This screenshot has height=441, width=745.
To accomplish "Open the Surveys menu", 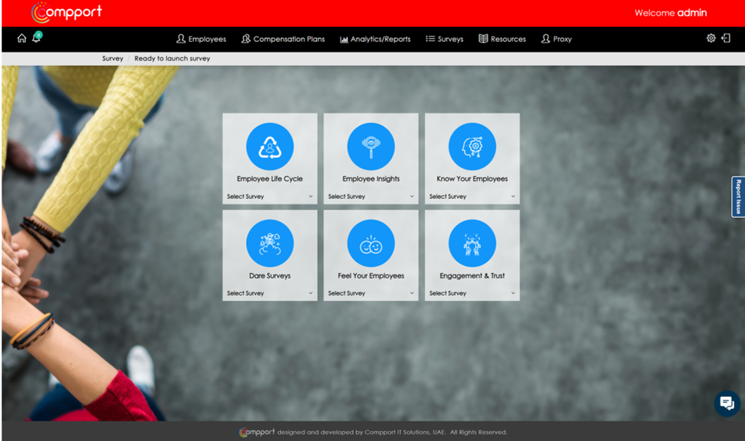I will click(x=444, y=39).
